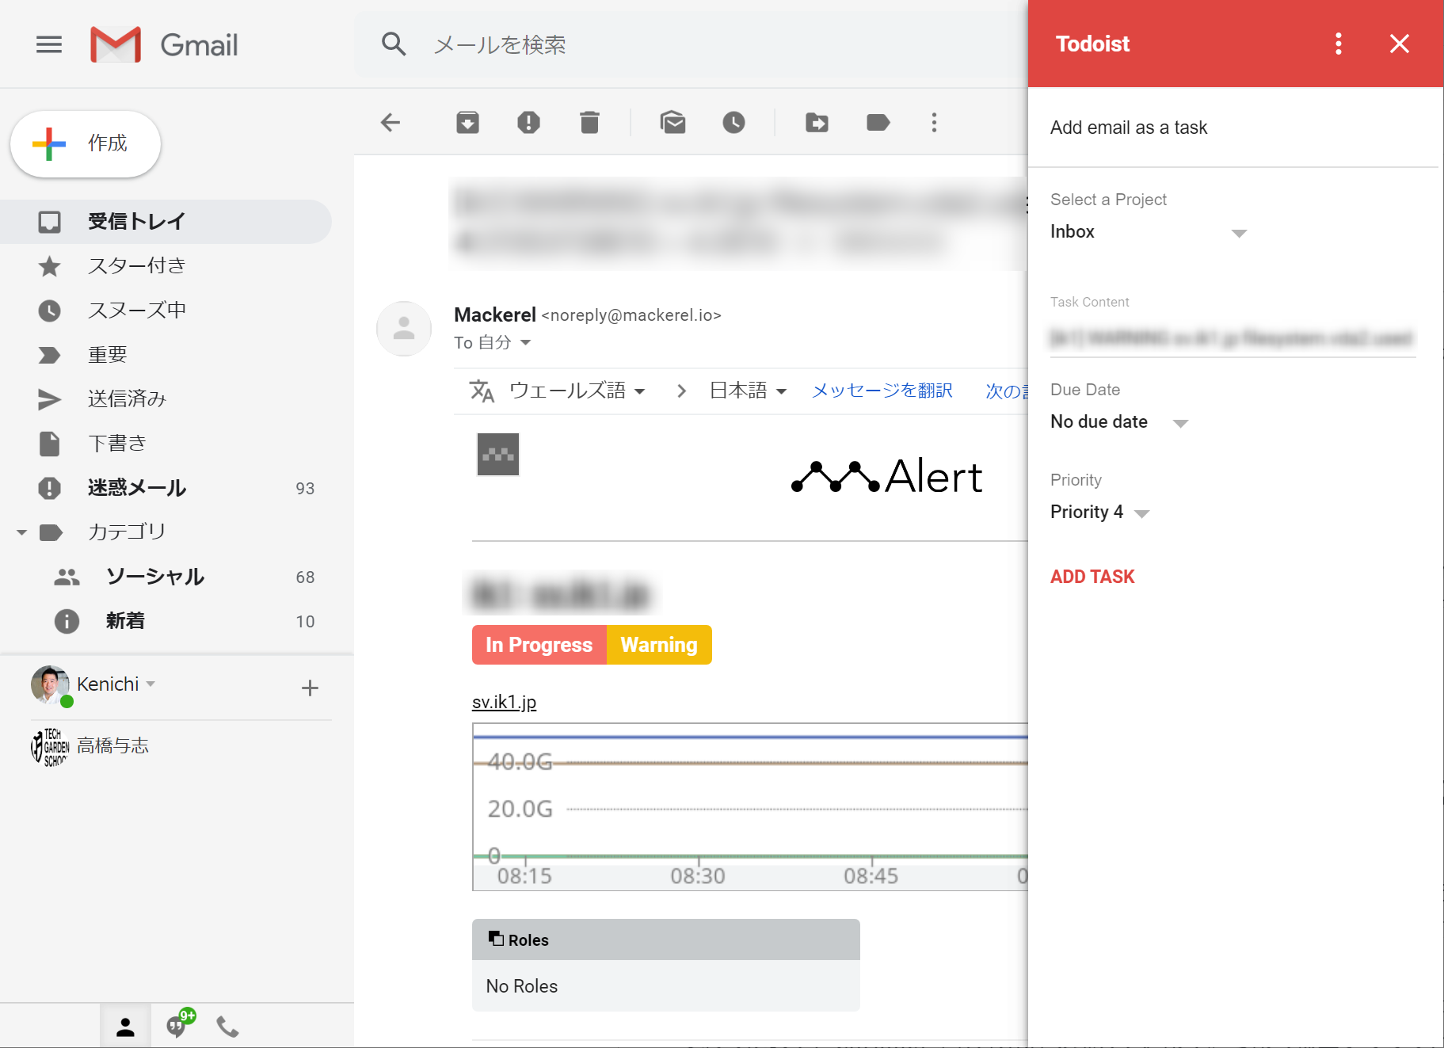Screen dimensions: 1444x1048
Task: Click the Mackerel logo image in the email
Action: (x=498, y=454)
